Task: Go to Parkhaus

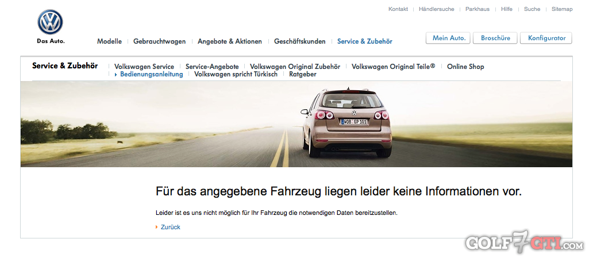Action: tap(478, 9)
